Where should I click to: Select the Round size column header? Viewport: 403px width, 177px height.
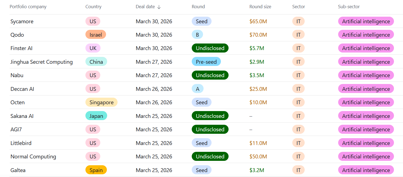[260, 7]
